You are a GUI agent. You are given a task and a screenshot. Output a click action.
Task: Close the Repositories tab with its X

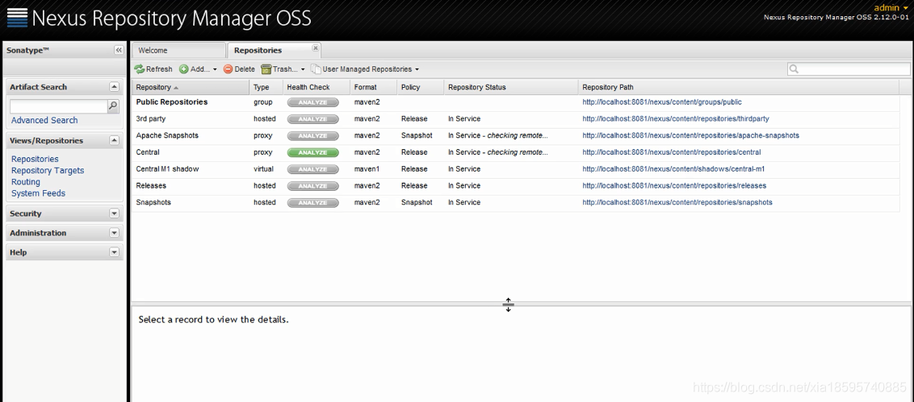pyautogui.click(x=316, y=48)
